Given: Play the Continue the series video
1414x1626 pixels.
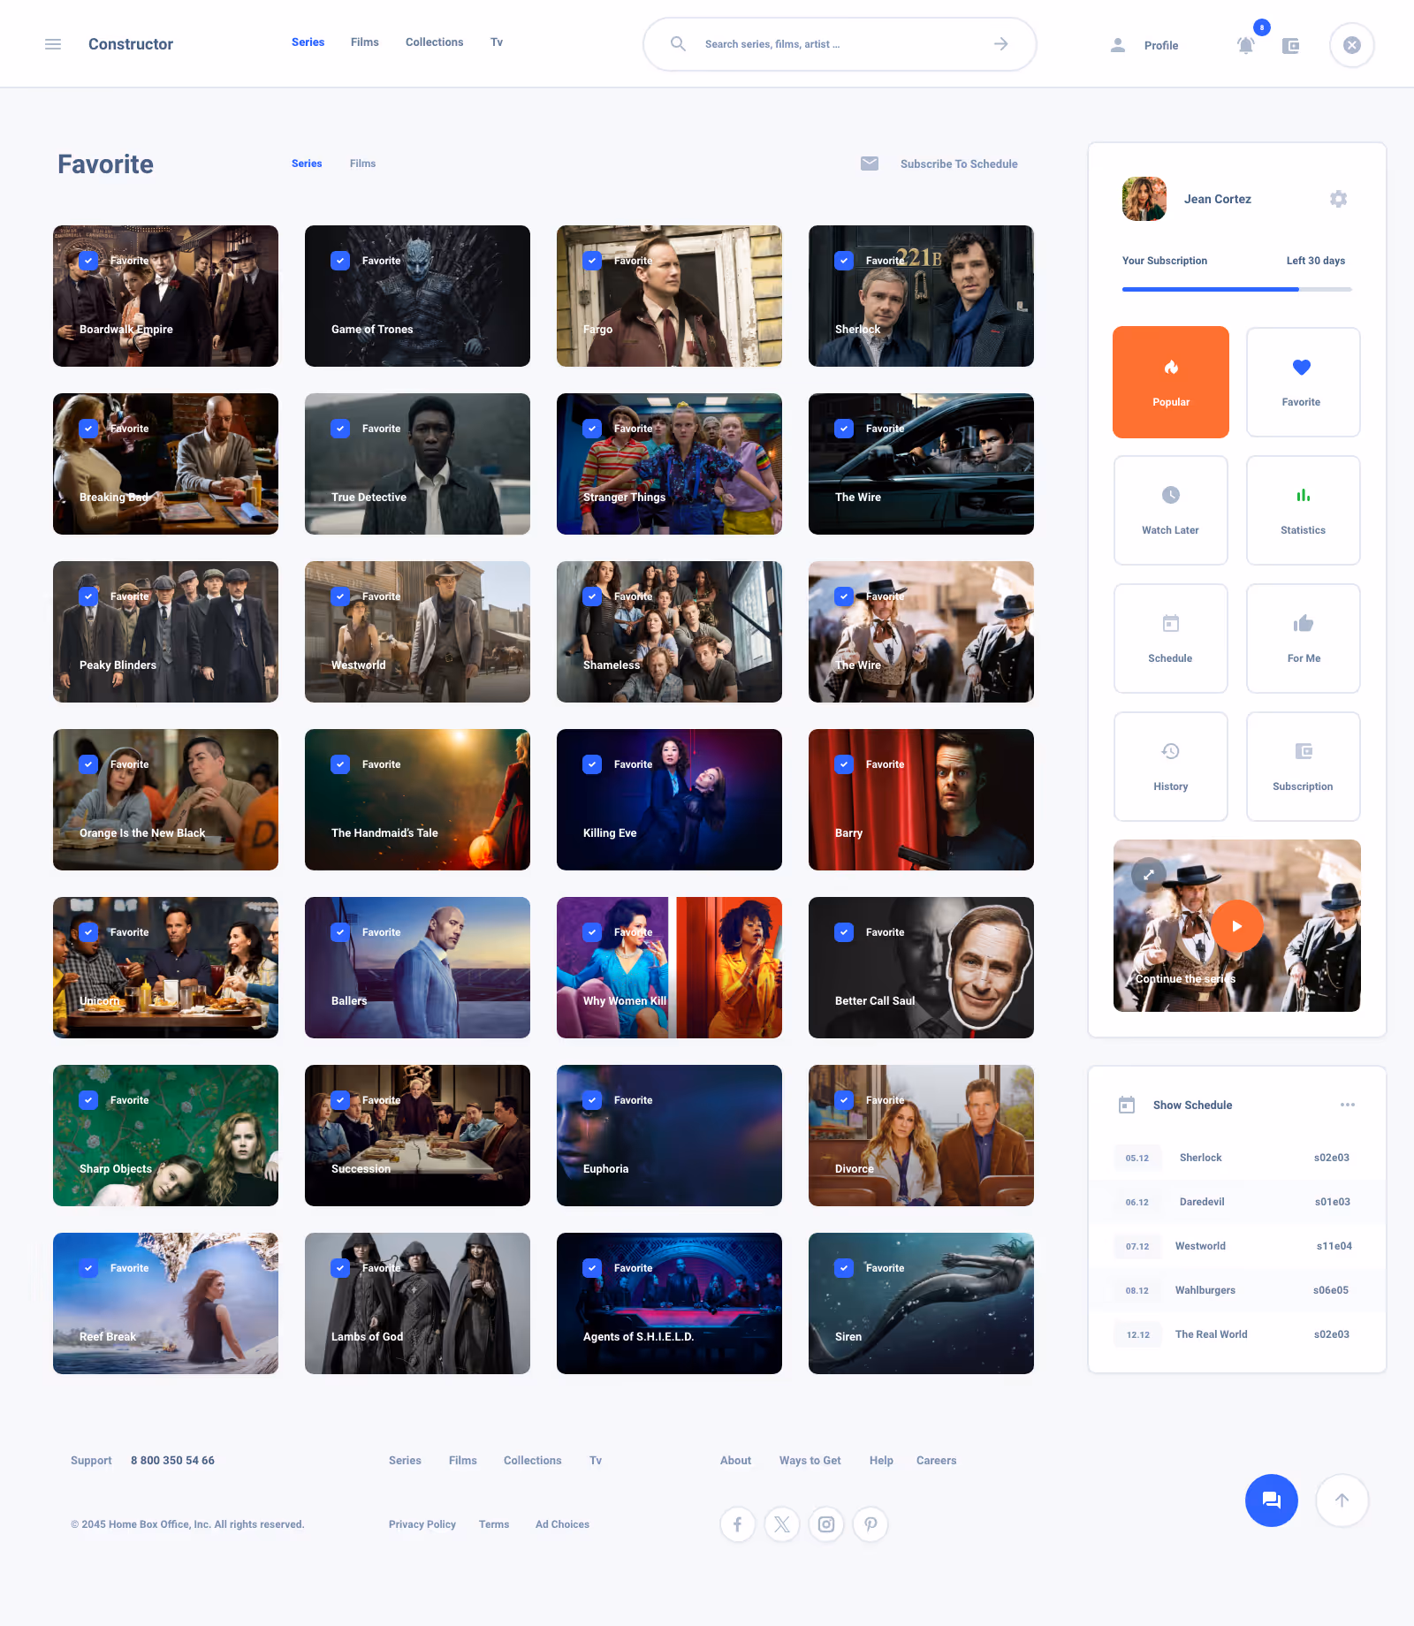Looking at the screenshot, I should click(x=1237, y=926).
